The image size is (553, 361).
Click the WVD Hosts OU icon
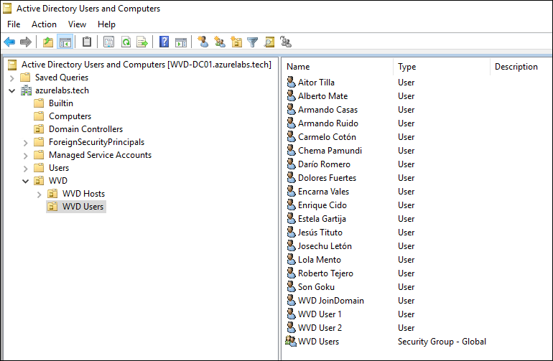[52, 194]
